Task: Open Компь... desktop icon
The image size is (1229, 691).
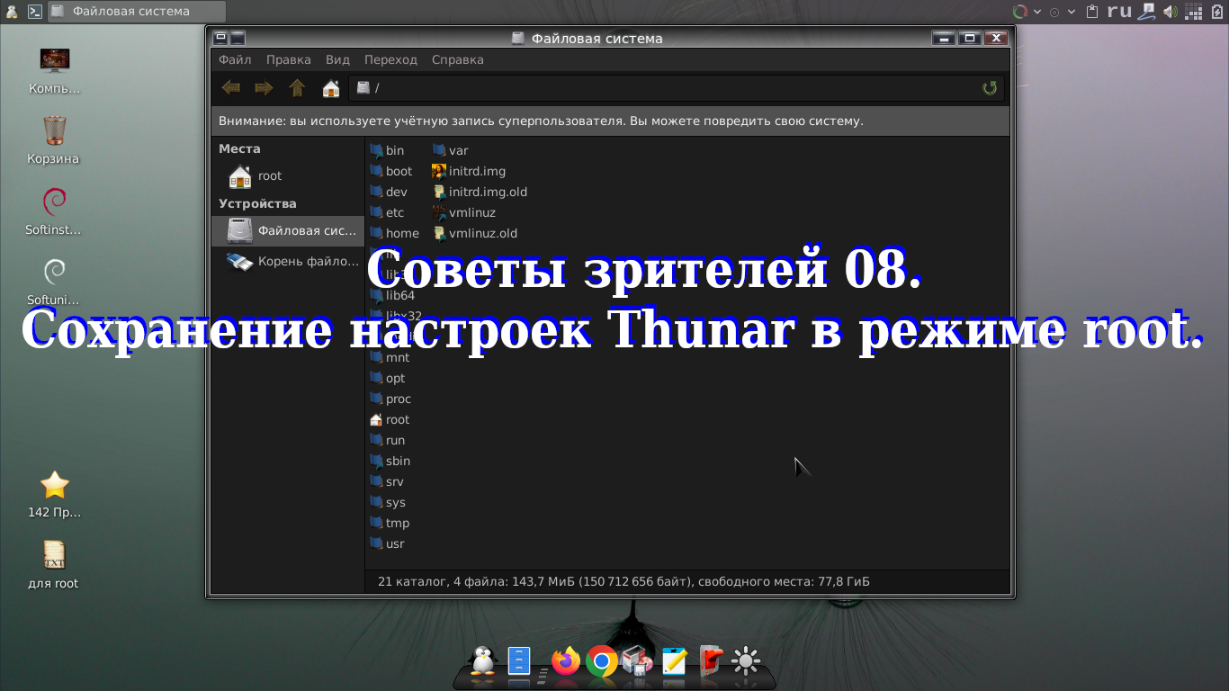Action: tap(55, 71)
